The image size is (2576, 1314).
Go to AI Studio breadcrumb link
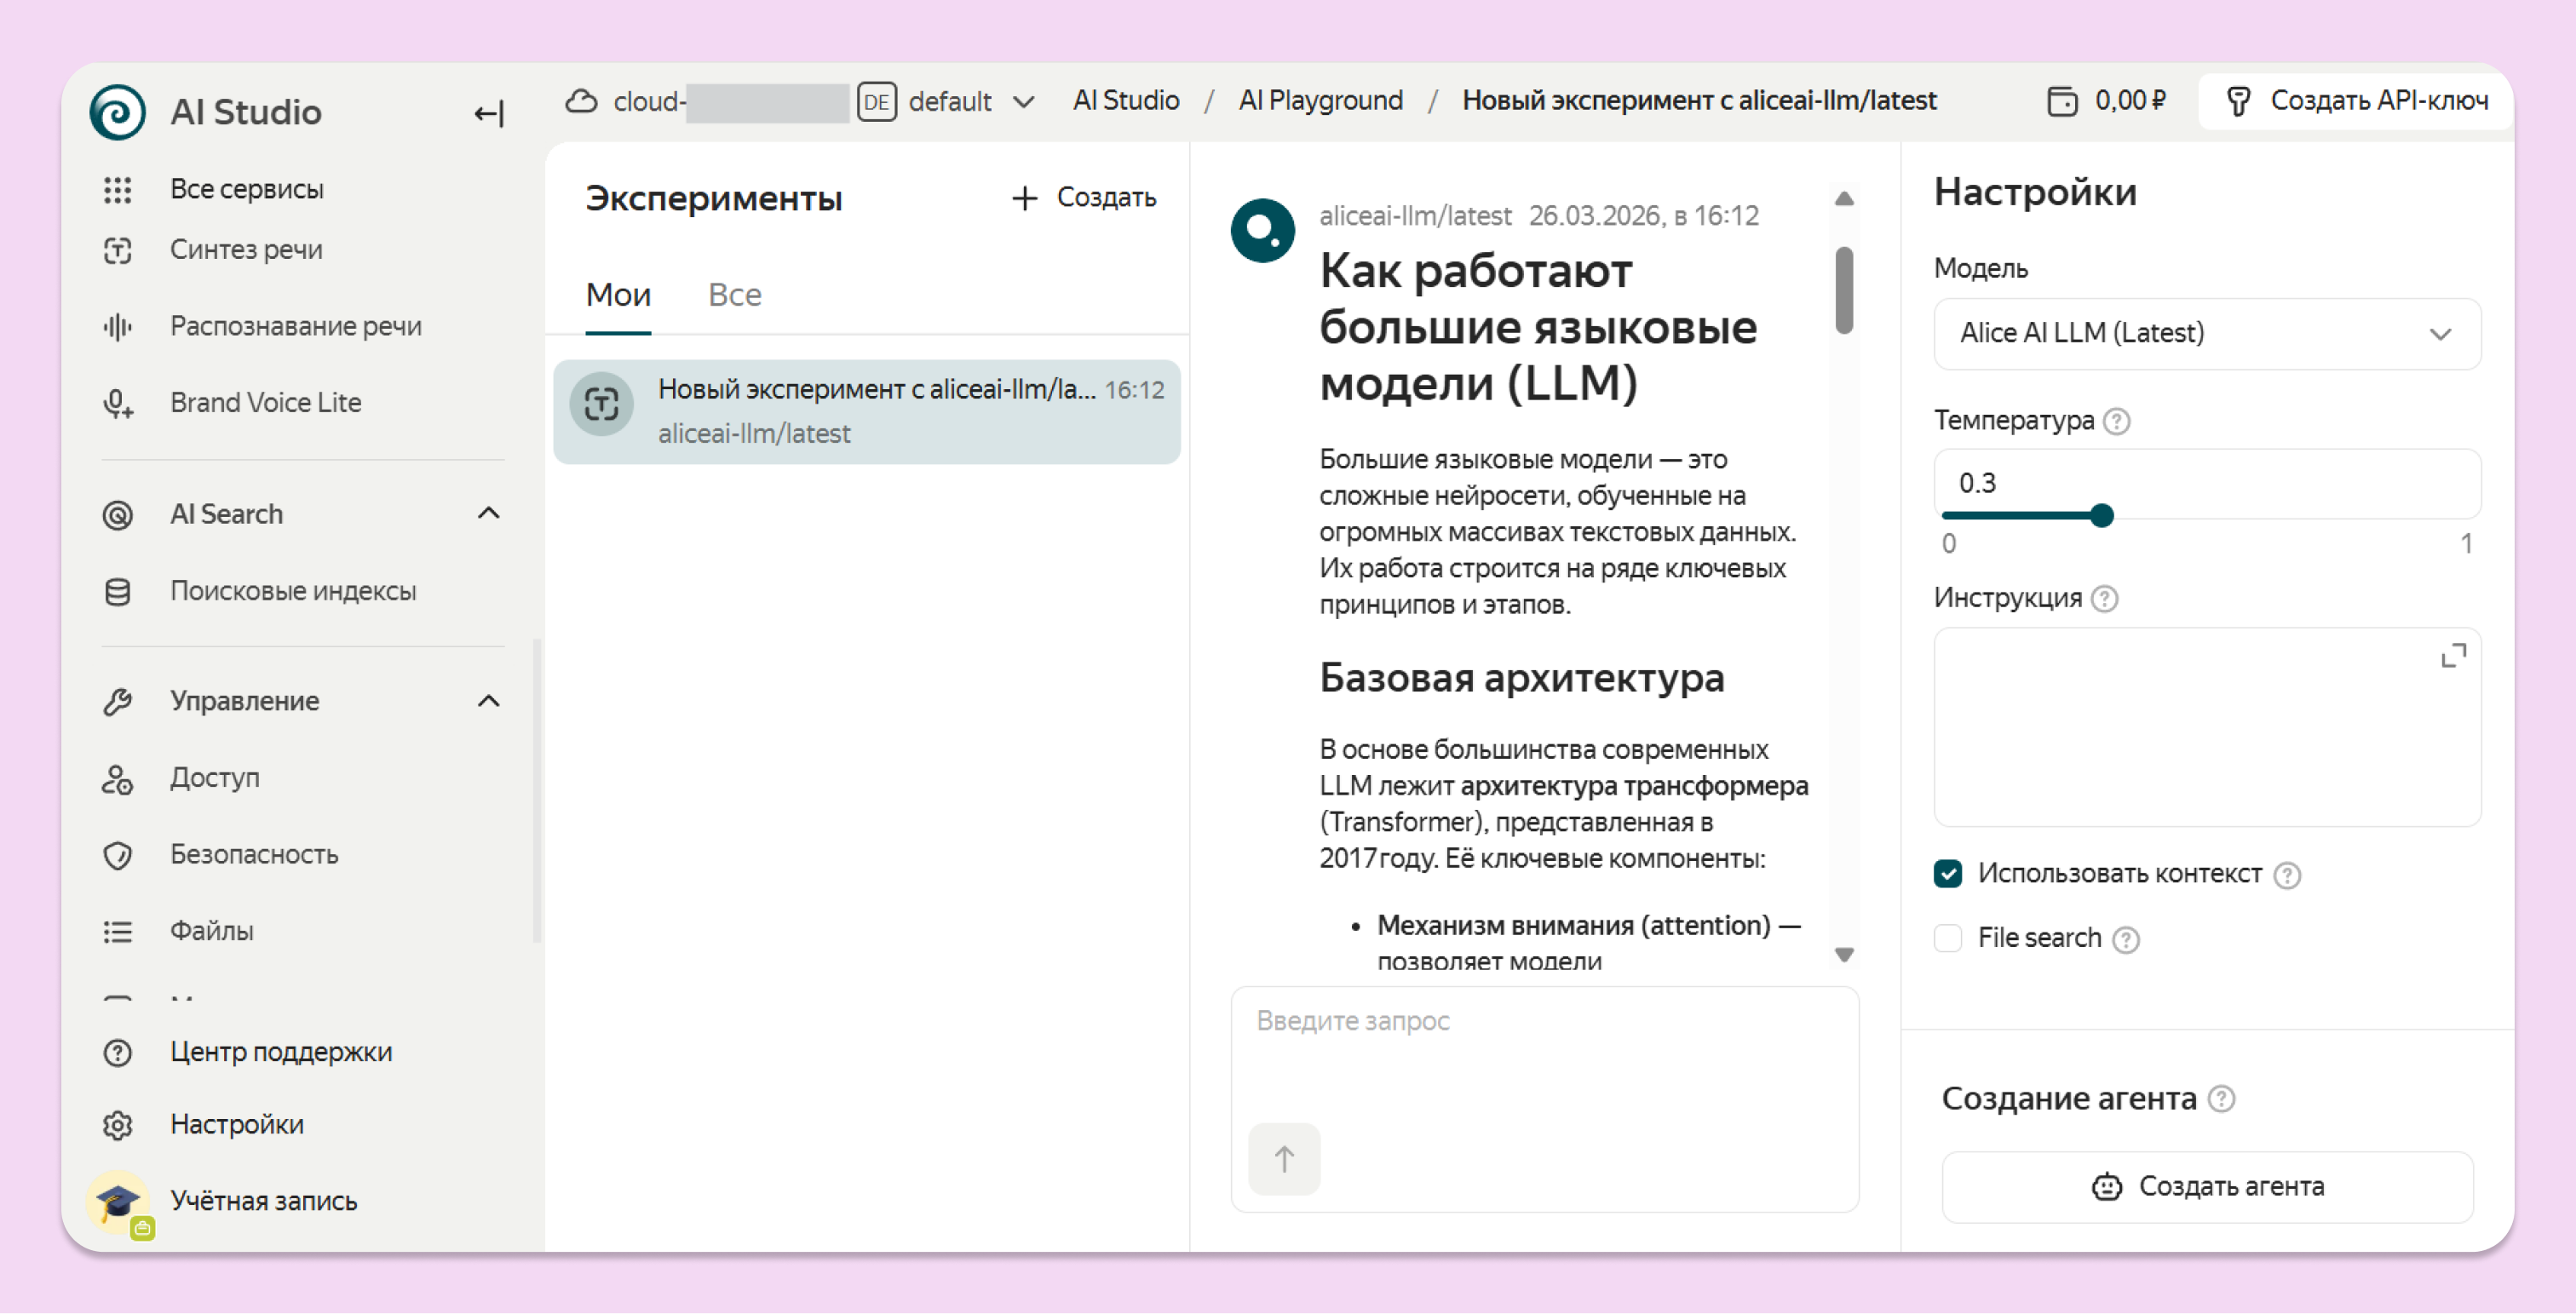tap(1126, 101)
